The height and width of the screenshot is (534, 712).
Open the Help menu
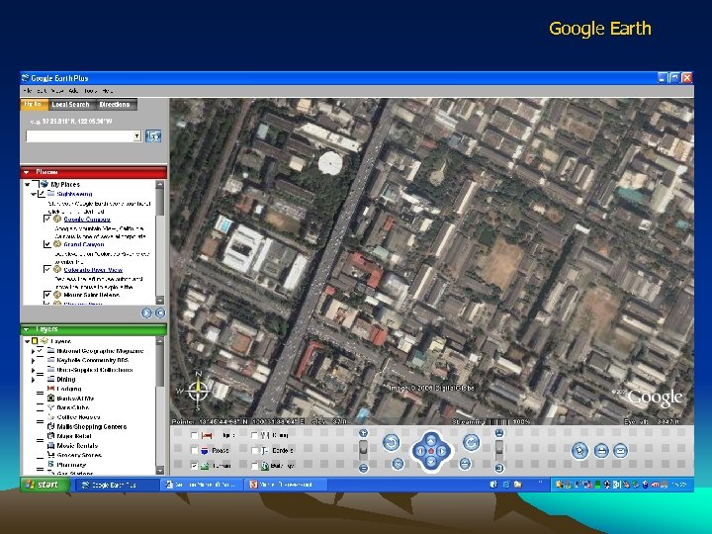108,91
